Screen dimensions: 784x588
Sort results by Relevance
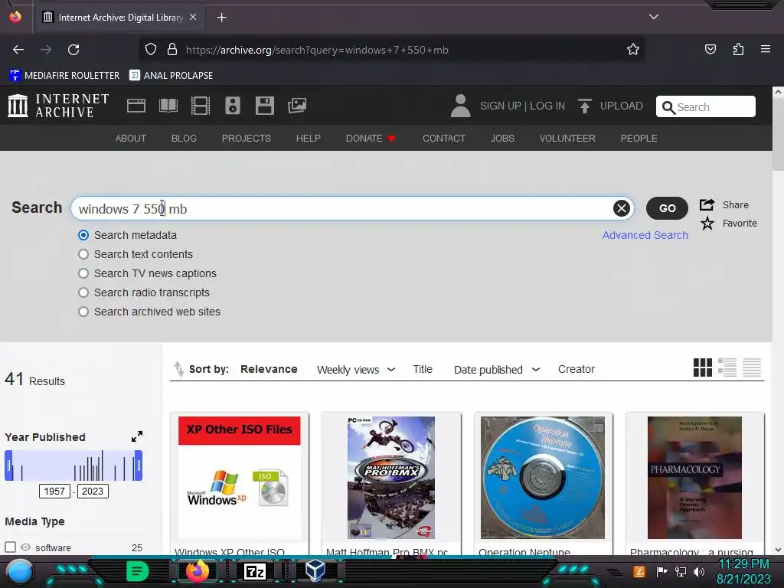pos(269,369)
